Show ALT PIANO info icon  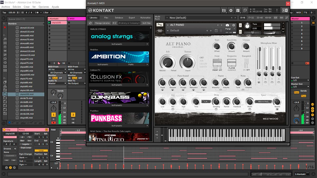234,25
